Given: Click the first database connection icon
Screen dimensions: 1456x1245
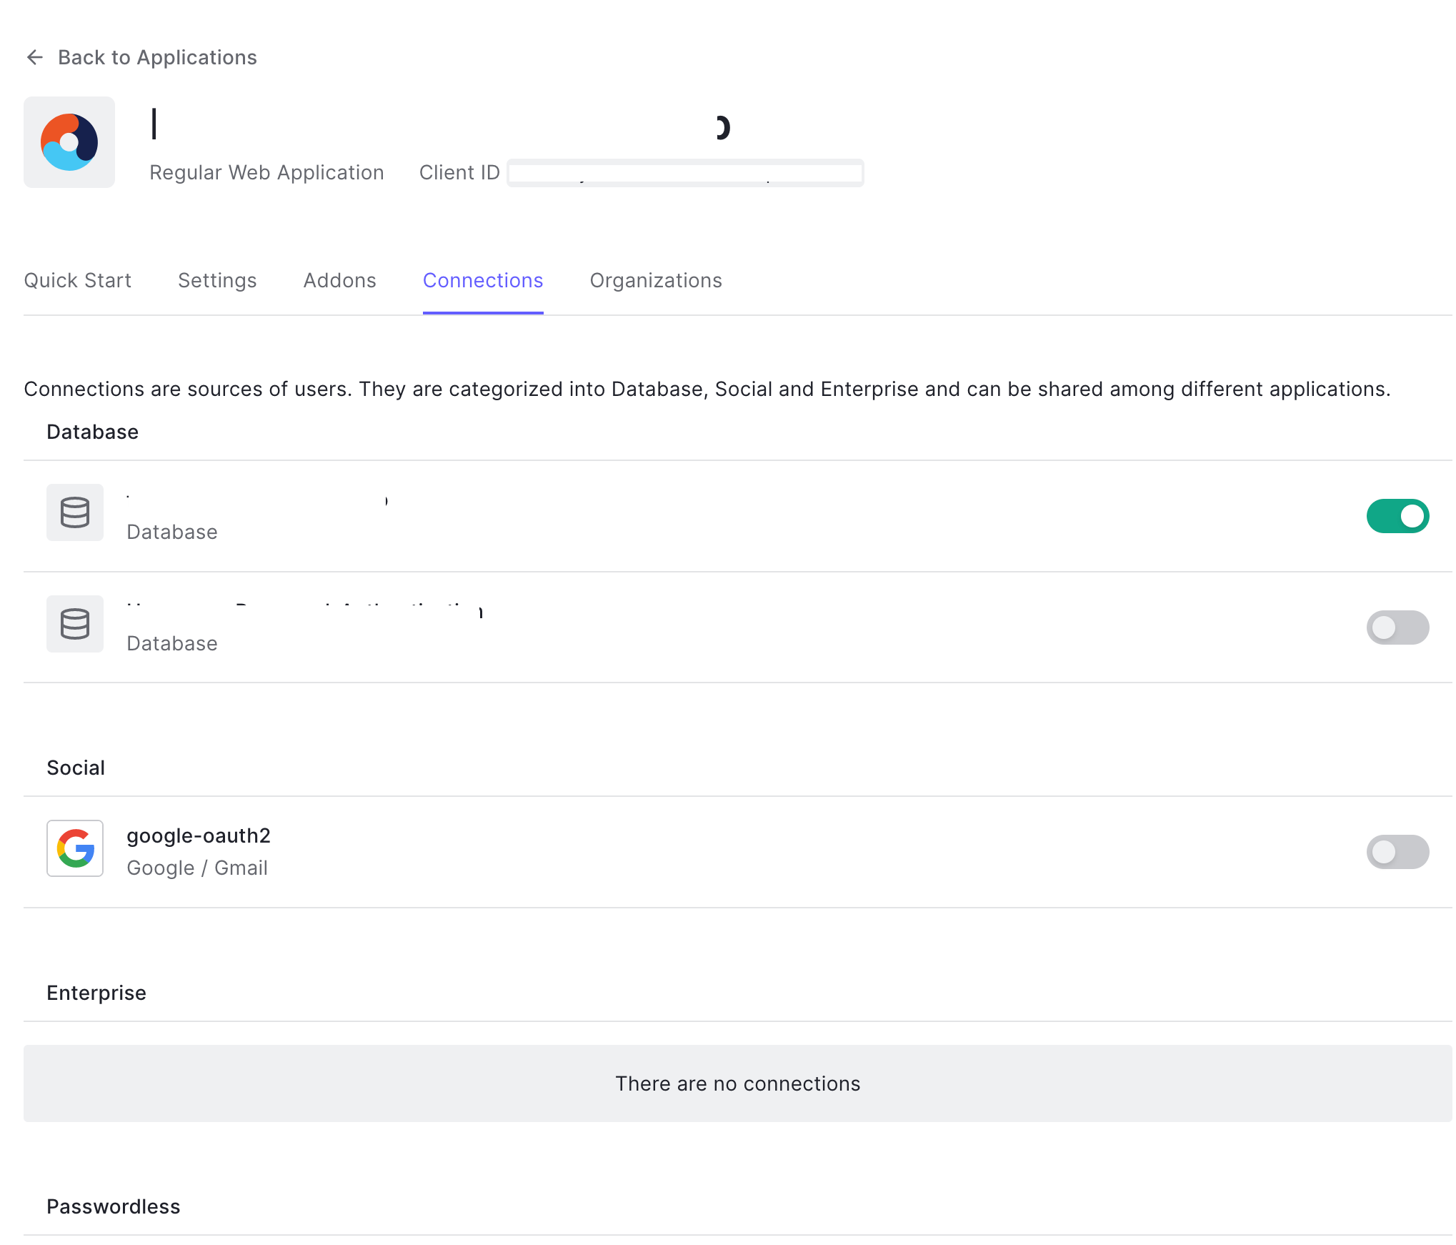Looking at the screenshot, I should 75,512.
